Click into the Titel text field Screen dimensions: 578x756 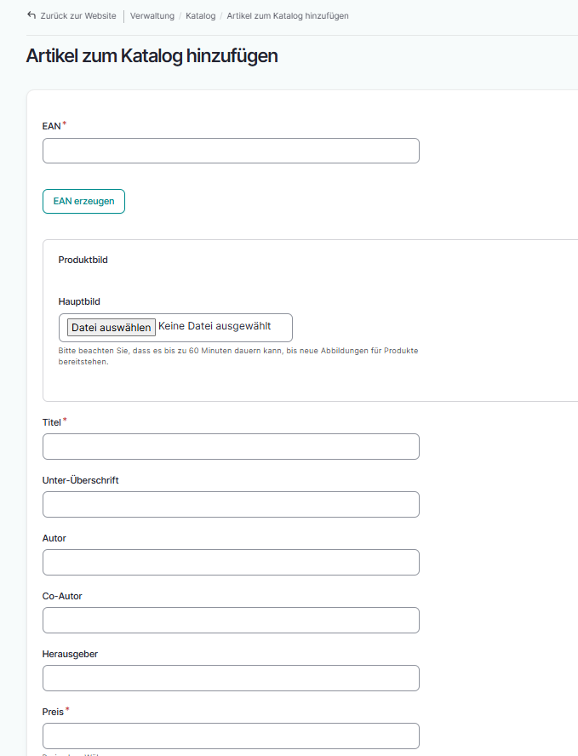[231, 447]
